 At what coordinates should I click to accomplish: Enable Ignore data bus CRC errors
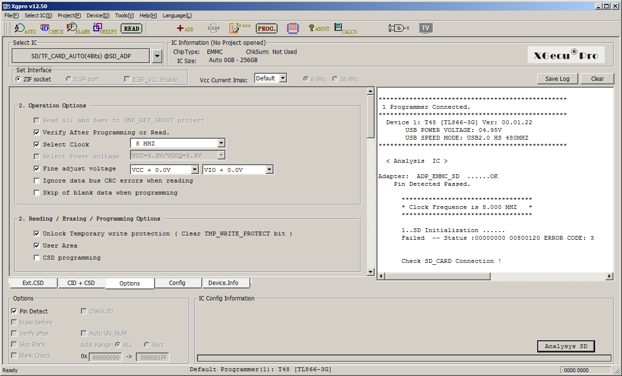point(37,181)
